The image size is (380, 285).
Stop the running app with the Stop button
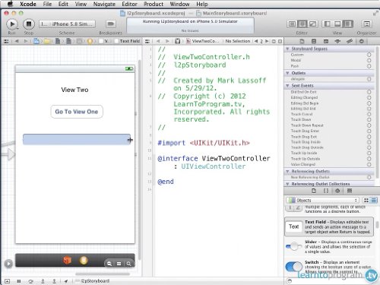pos(29,24)
